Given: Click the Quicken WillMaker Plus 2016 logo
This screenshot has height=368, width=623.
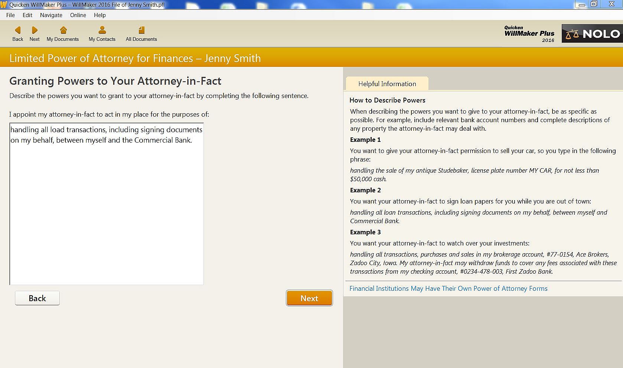Looking at the screenshot, I should (529, 34).
